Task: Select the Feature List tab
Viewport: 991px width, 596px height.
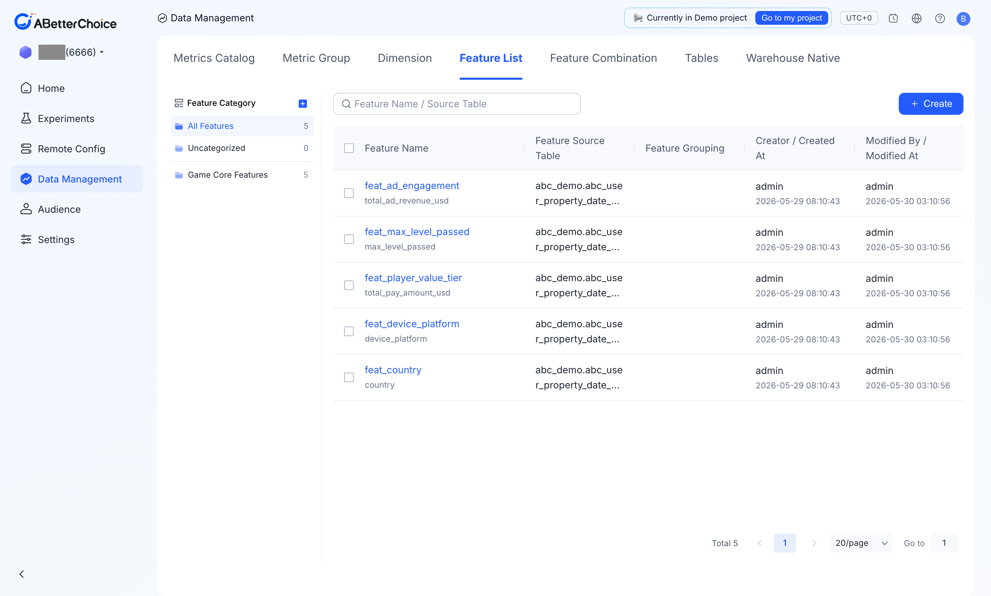Action: point(491,58)
